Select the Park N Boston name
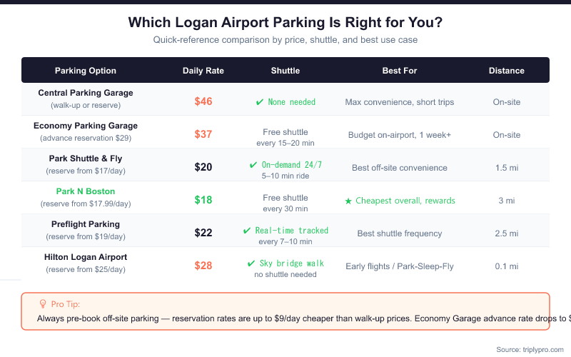Viewport: 571px width, 357px height. (86, 191)
